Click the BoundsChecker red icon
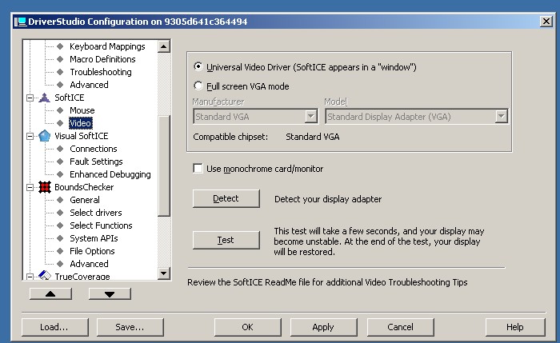The width and height of the screenshot is (560, 343). pos(44,187)
